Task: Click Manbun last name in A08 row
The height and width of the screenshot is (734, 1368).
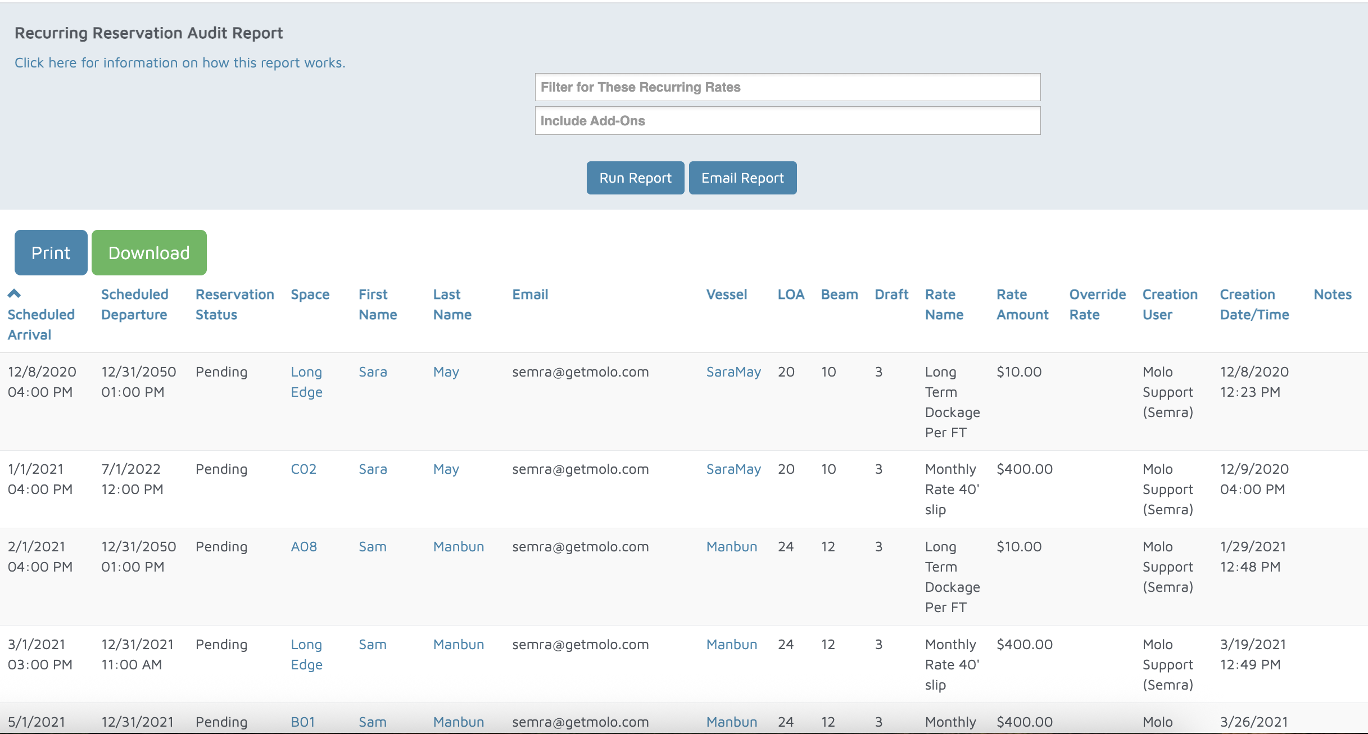Action: coord(458,547)
